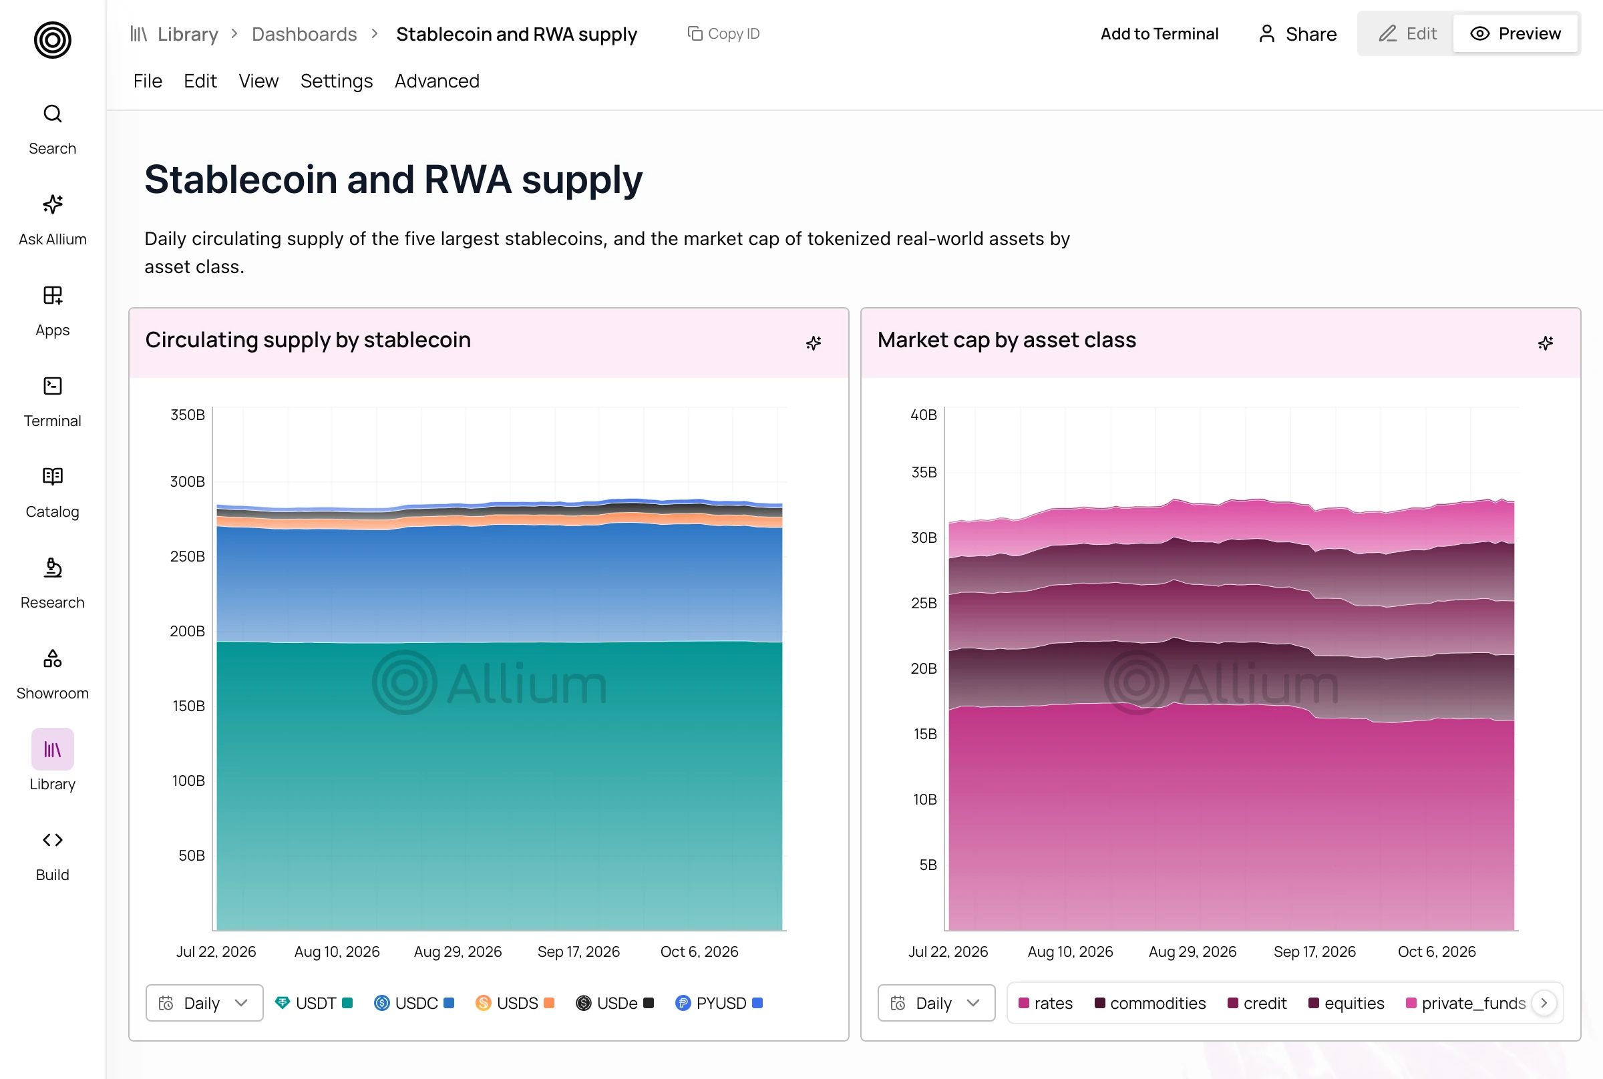Click the USDe black color swatch
The height and width of the screenshot is (1079, 1603).
click(x=649, y=1003)
